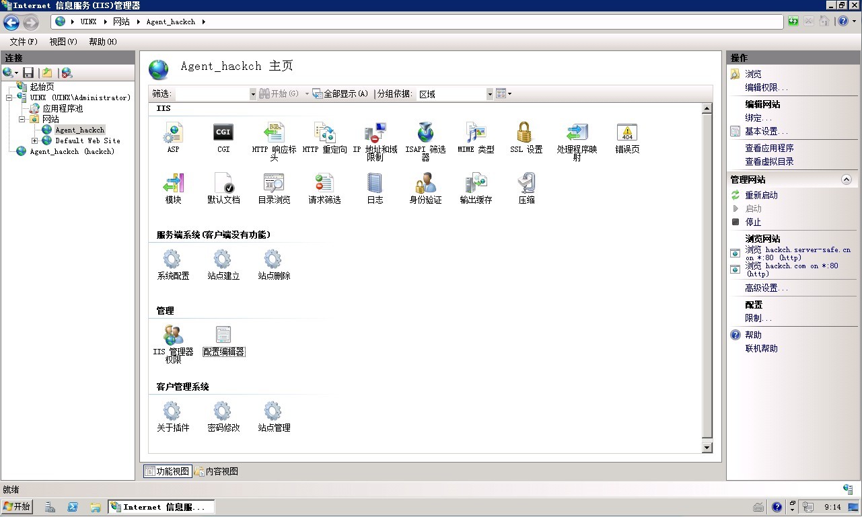Expand the Default Web Site node
862x517 pixels.
pyautogui.click(x=35, y=141)
